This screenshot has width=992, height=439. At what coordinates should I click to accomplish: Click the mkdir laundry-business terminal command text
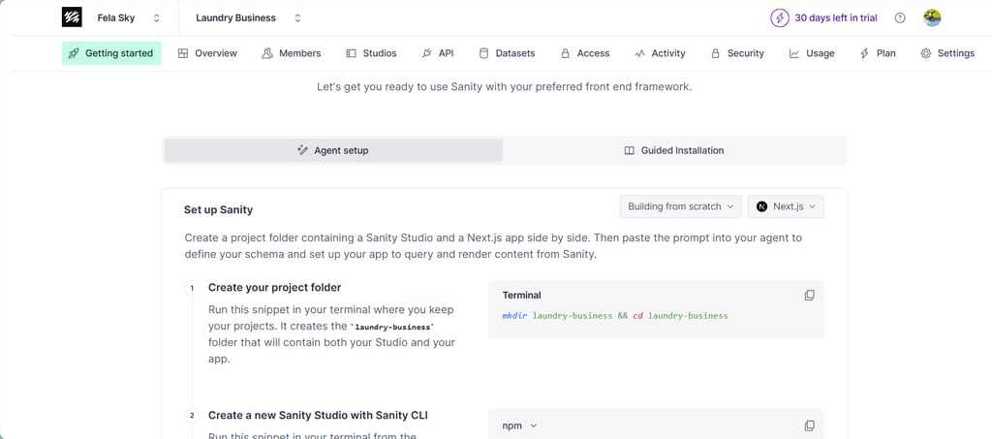point(615,316)
